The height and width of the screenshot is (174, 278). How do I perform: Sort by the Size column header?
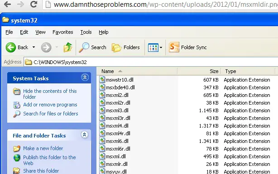coord(199,71)
